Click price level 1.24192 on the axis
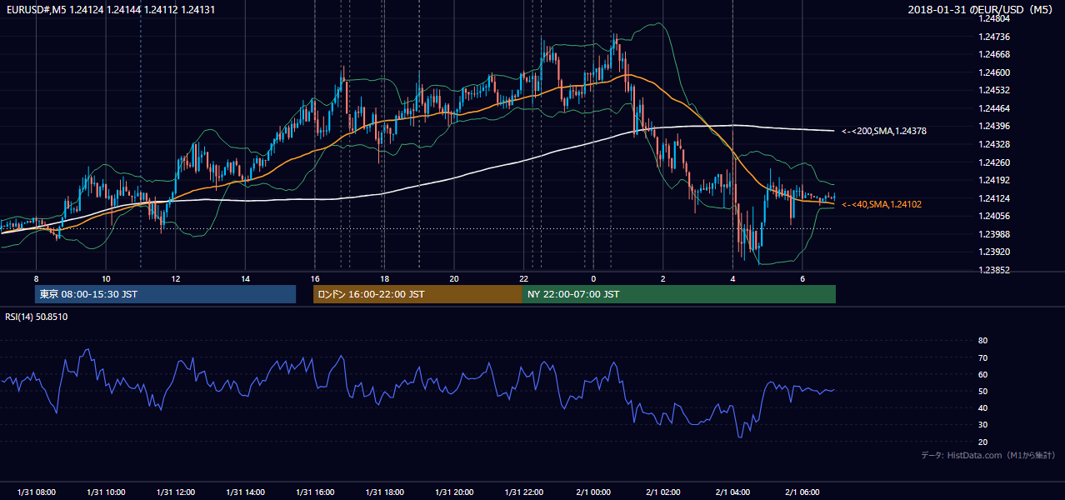 coord(994,180)
